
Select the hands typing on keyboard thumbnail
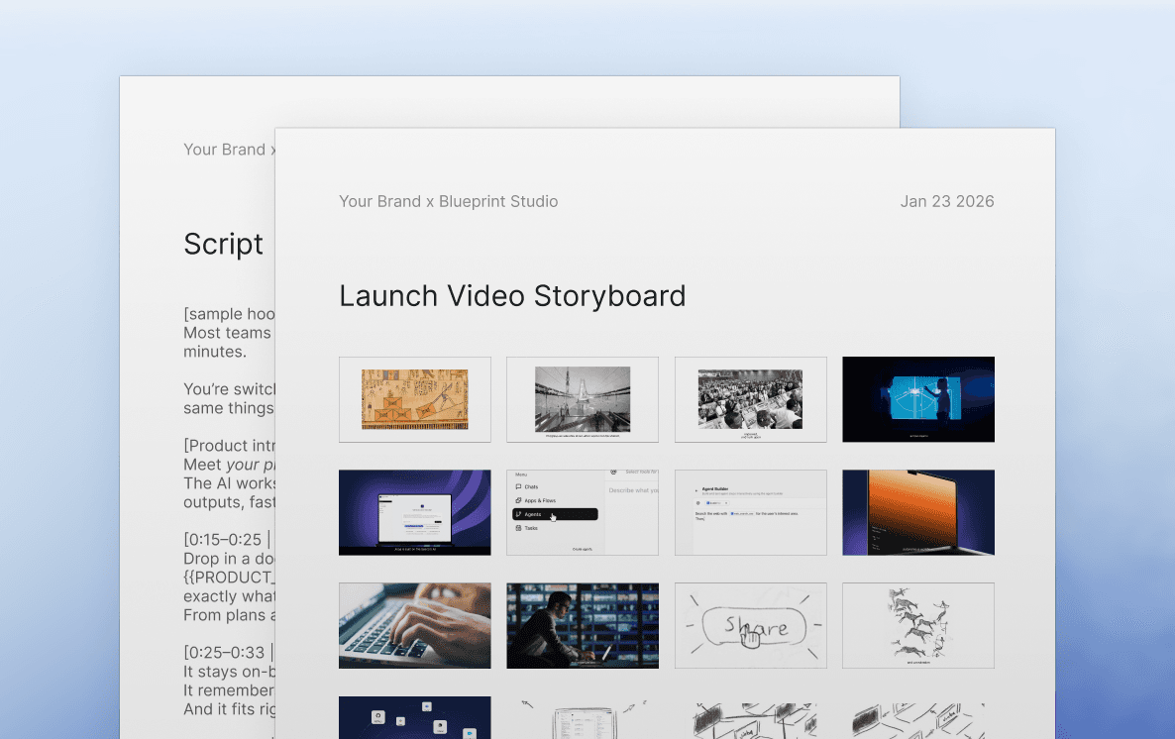point(414,626)
